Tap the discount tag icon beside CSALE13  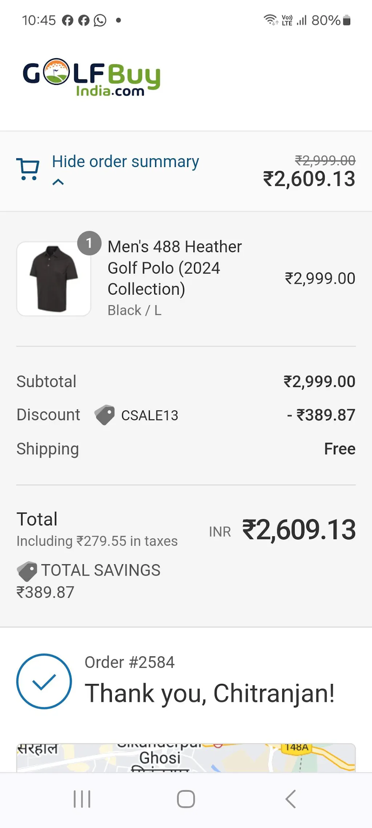click(105, 415)
